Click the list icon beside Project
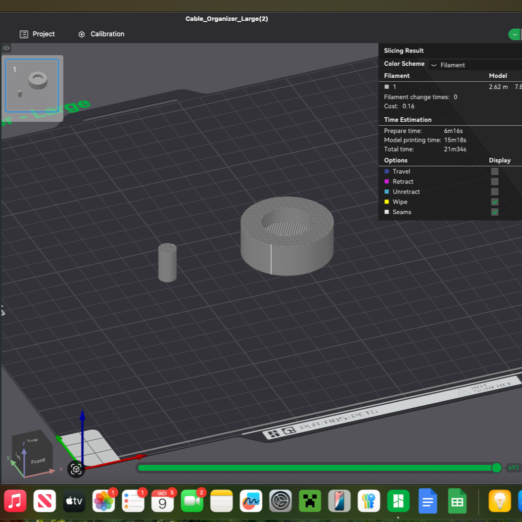This screenshot has height=522, width=522. click(x=23, y=34)
